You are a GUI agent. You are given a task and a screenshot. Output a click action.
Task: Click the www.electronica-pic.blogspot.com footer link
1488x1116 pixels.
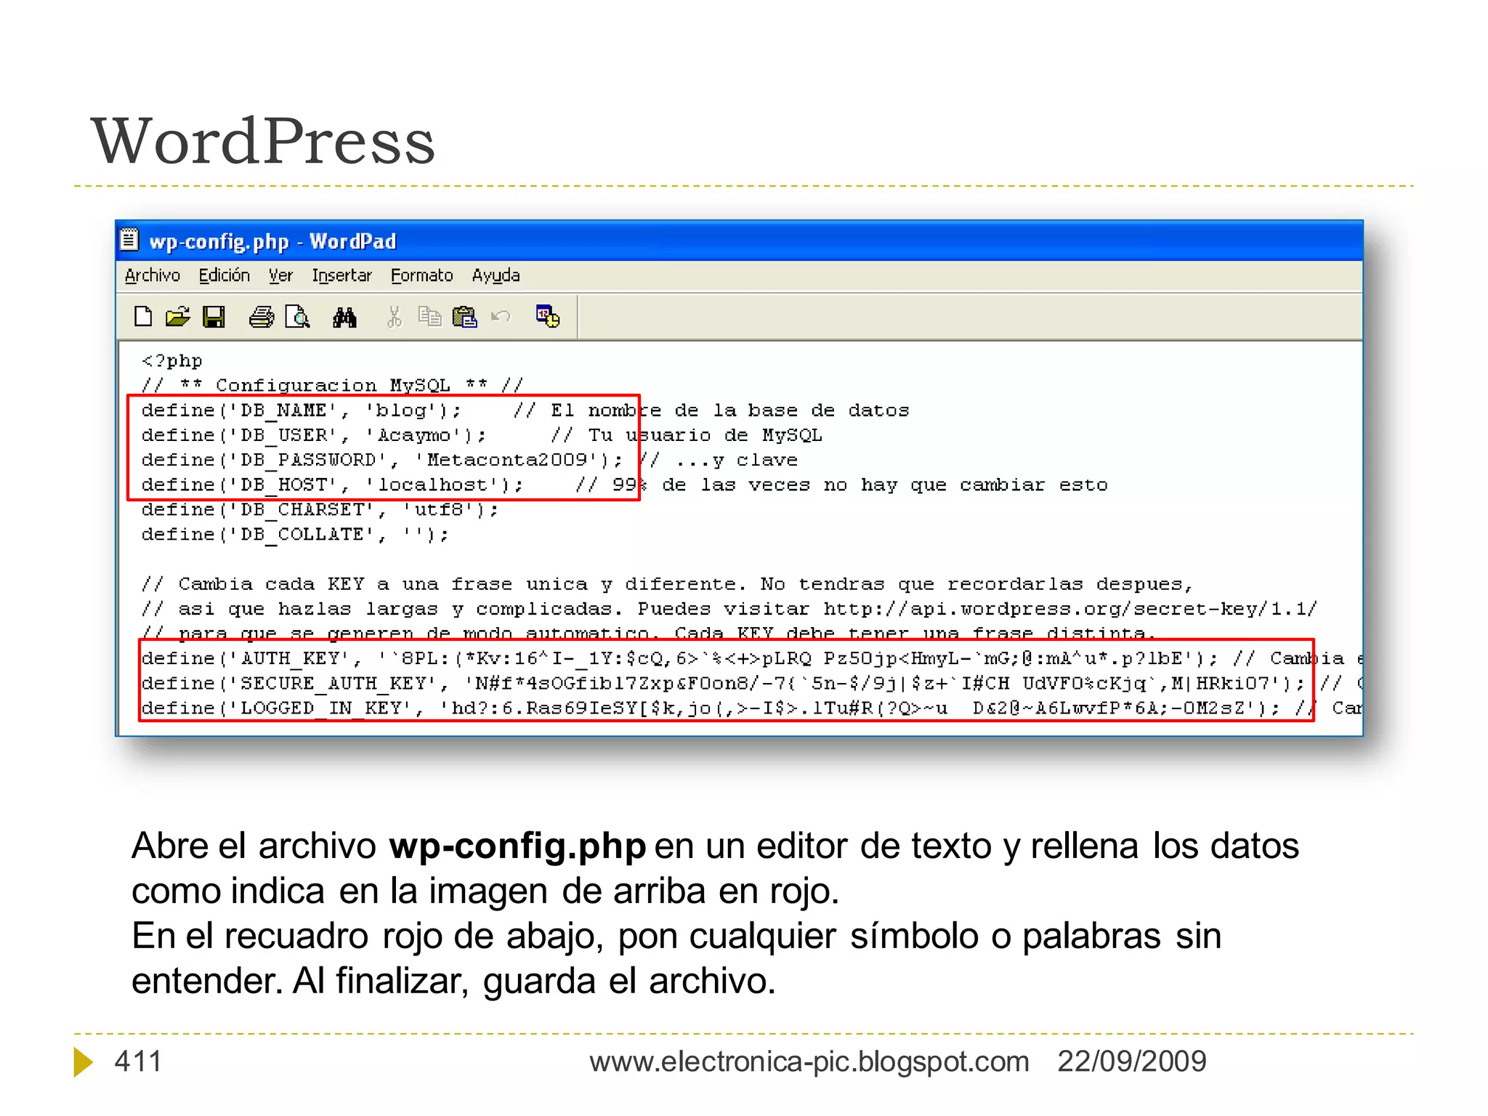tap(809, 1062)
